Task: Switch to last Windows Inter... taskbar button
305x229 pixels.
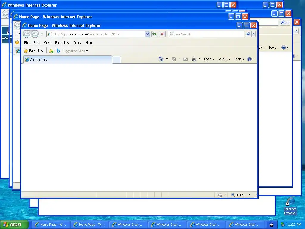Action: (x=245, y=225)
